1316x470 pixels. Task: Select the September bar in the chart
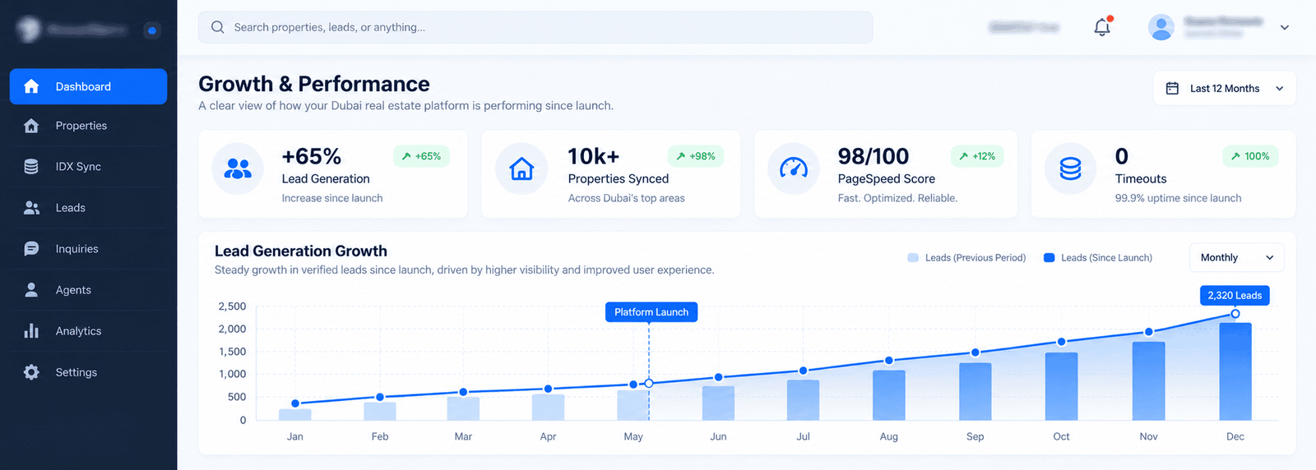pyautogui.click(x=975, y=392)
